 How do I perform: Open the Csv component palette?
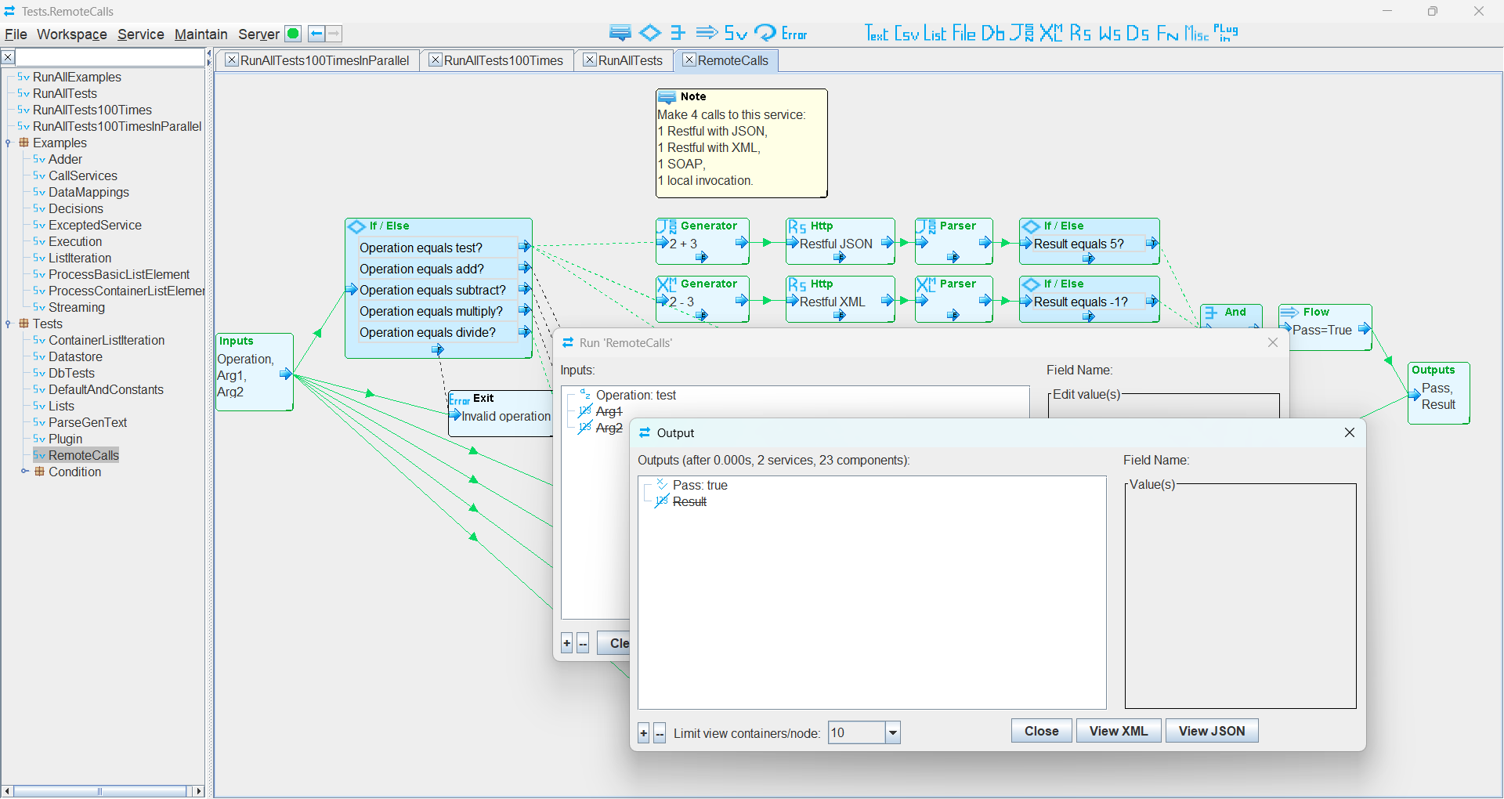(906, 33)
